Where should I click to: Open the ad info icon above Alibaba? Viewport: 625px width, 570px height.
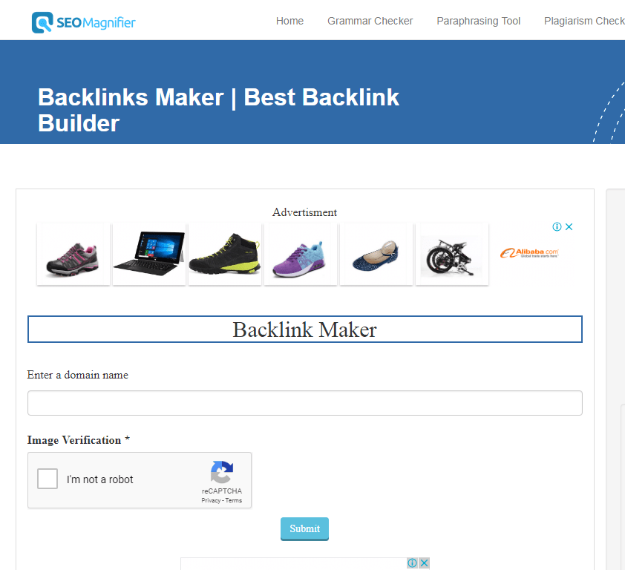click(x=557, y=227)
